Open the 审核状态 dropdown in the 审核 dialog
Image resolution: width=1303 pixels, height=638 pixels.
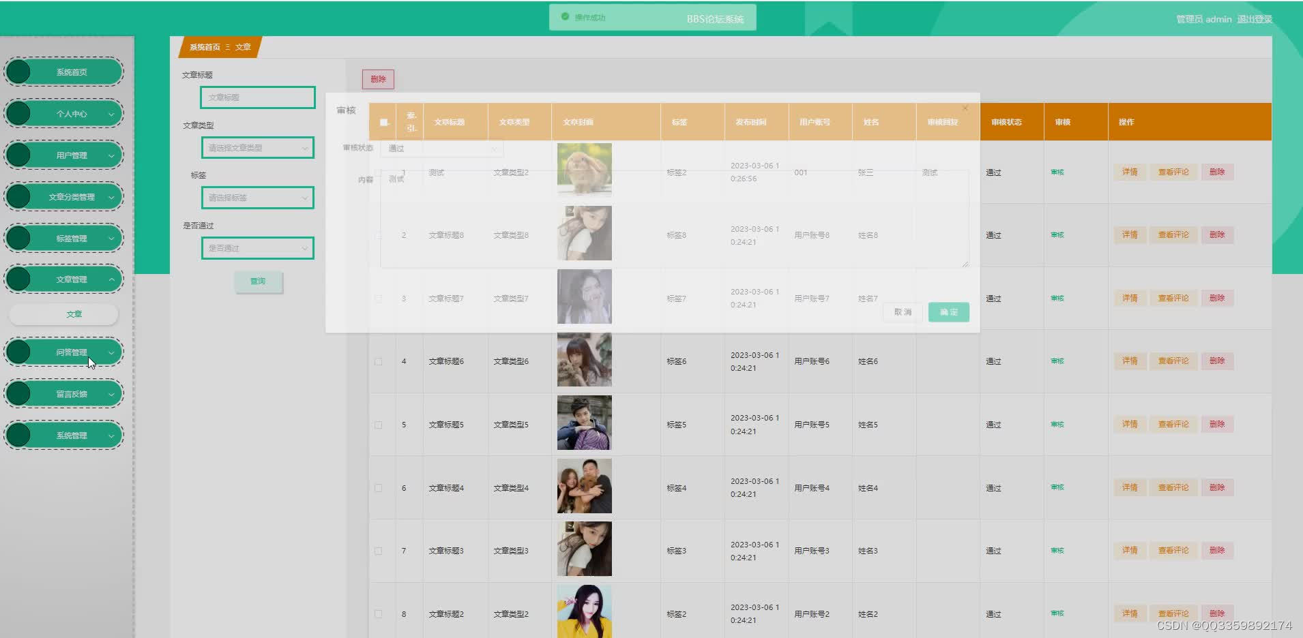[442, 148]
